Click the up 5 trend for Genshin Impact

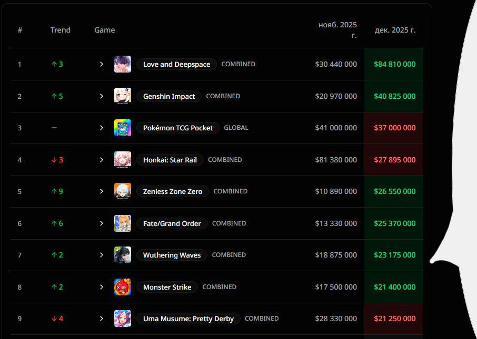pyautogui.click(x=57, y=96)
